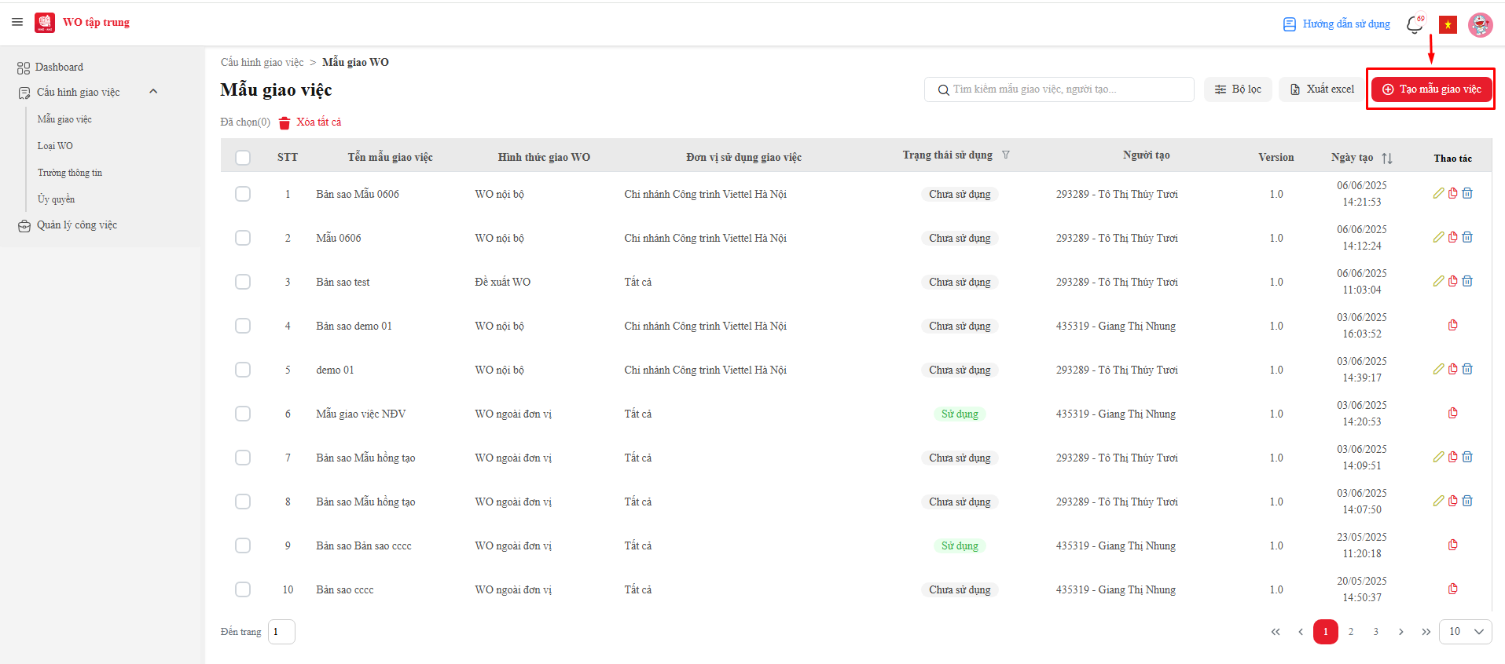This screenshot has width=1505, height=664.
Task: Edit the demo 01 row in row 5
Action: click(1438, 369)
